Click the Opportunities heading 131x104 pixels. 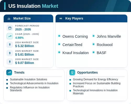(88, 73)
